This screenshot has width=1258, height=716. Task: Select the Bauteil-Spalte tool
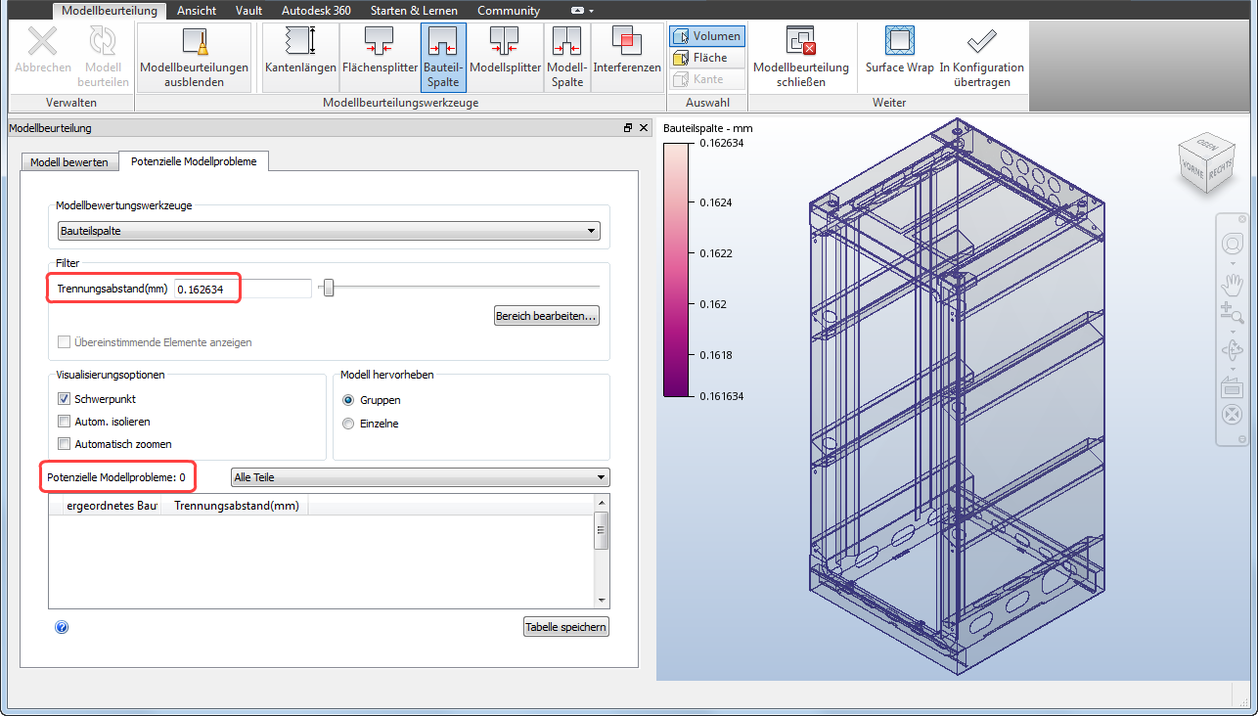point(443,57)
